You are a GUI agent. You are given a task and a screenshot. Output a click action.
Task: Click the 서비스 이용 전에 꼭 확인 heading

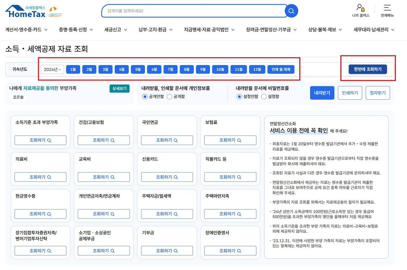(299, 131)
